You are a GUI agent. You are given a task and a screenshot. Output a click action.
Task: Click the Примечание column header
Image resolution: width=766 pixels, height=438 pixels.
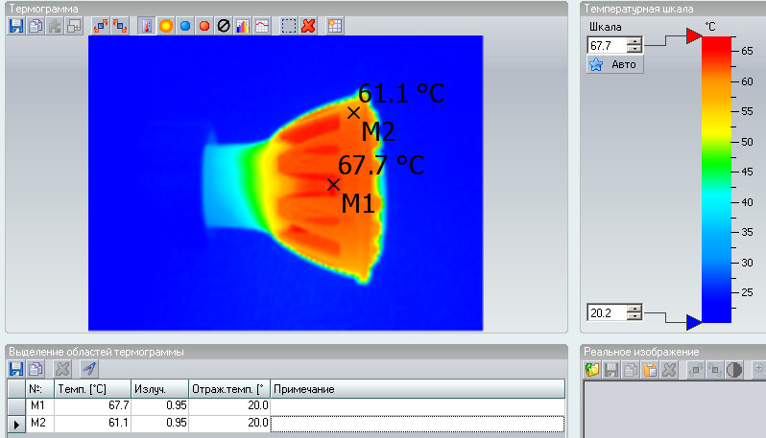(418, 389)
